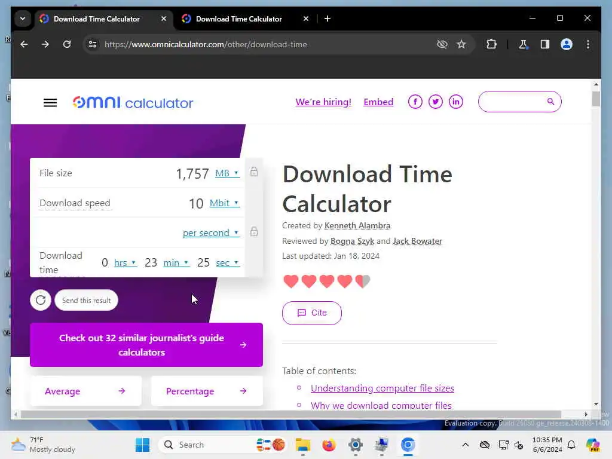This screenshot has width=612, height=459.
Task: Open the Embed link
Action: pos(378,102)
